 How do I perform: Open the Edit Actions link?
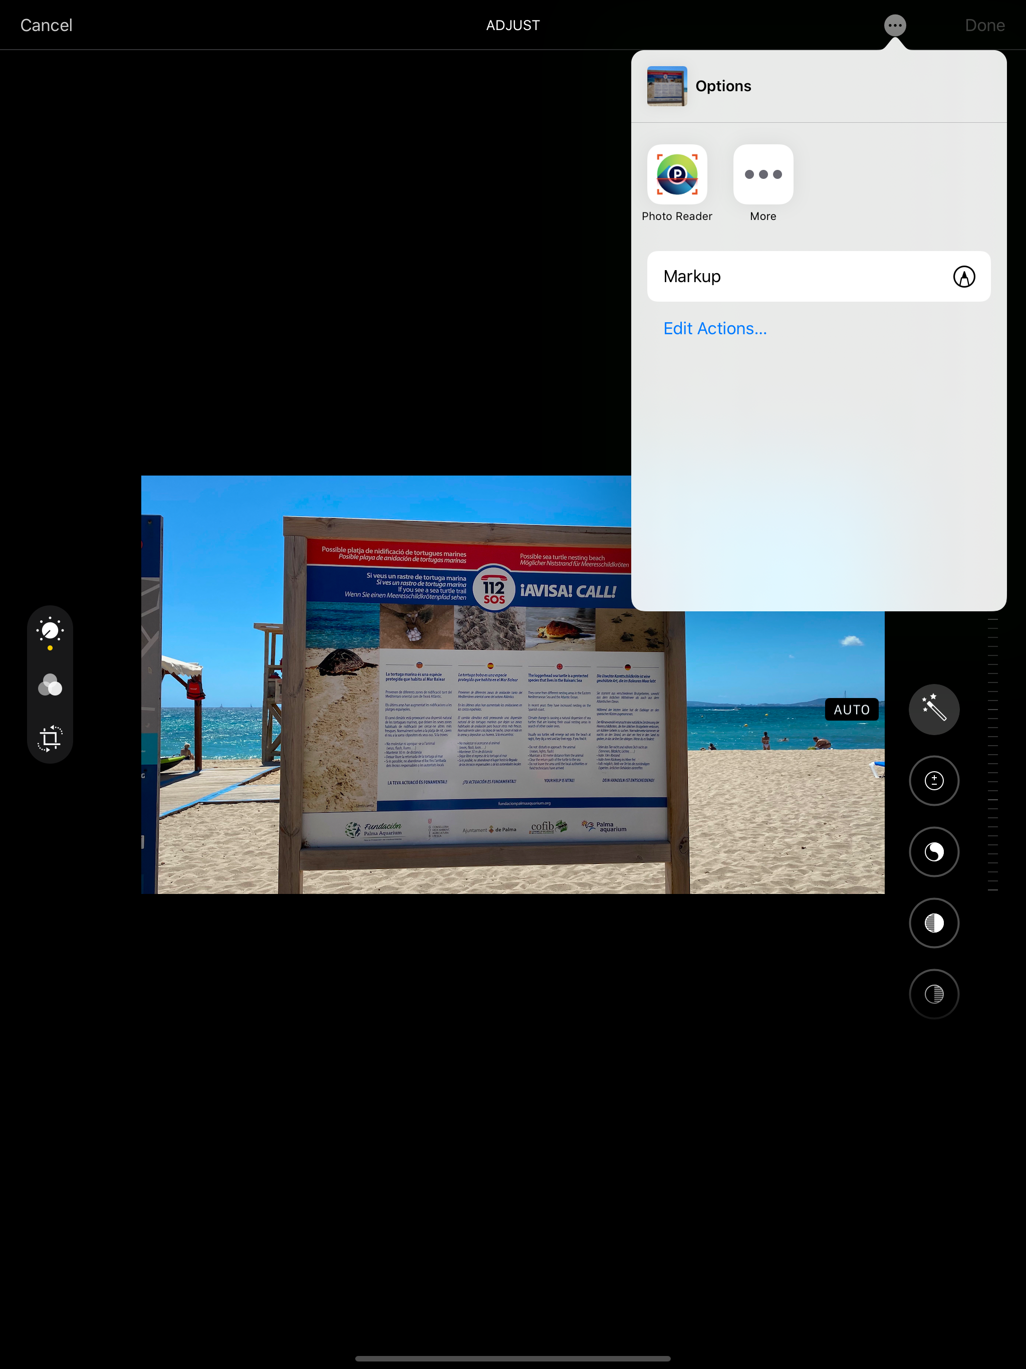(x=715, y=329)
